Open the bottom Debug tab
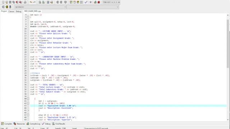 [46, 124]
